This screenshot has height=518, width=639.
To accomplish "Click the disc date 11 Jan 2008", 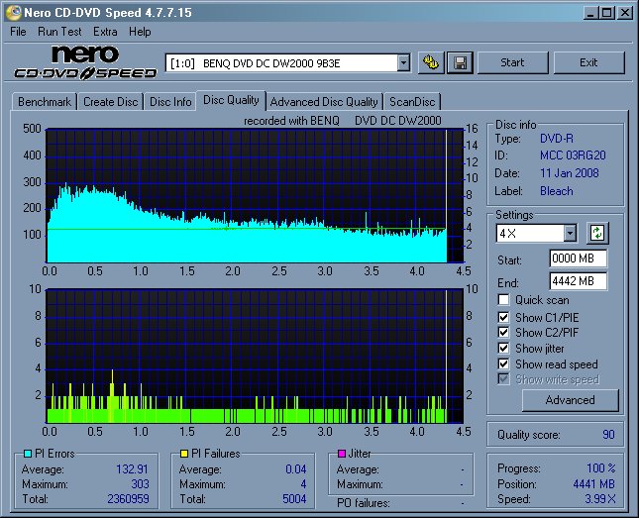I will [570, 173].
